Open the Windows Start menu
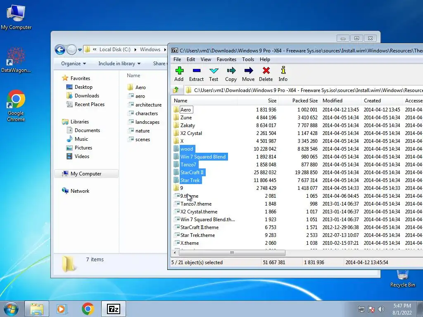The image size is (423, 317). [11, 309]
